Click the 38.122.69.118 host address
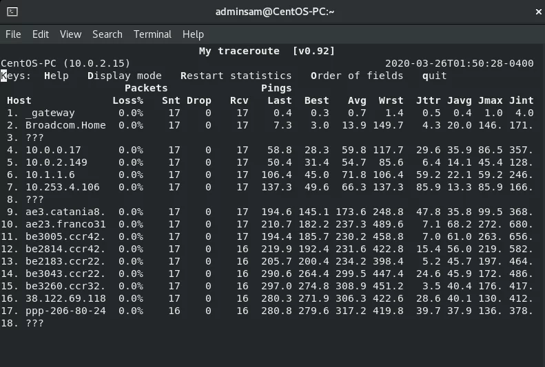Viewport: 545px width, 367px height. (x=65, y=298)
